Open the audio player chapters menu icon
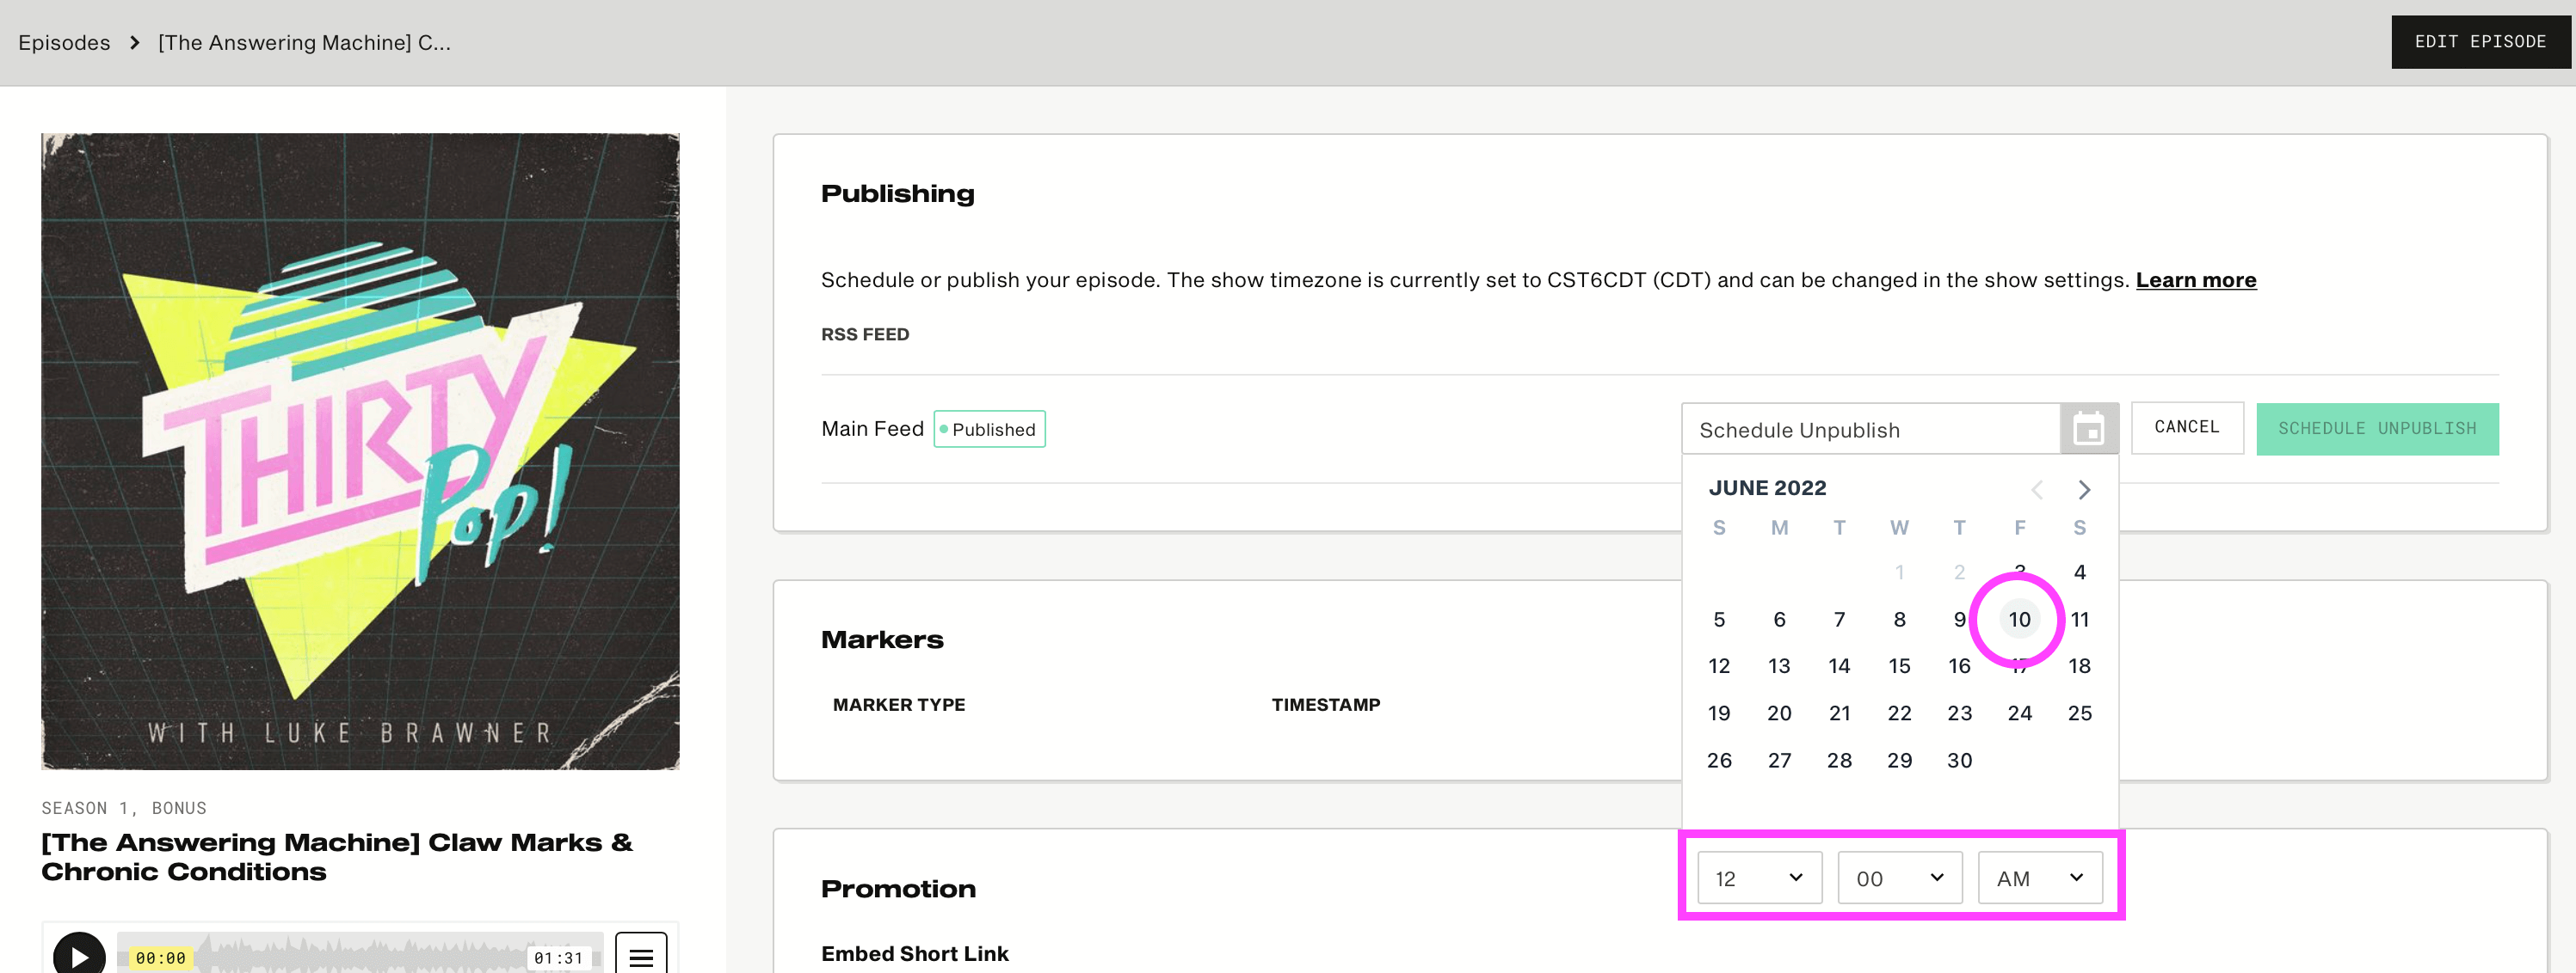 click(641, 956)
